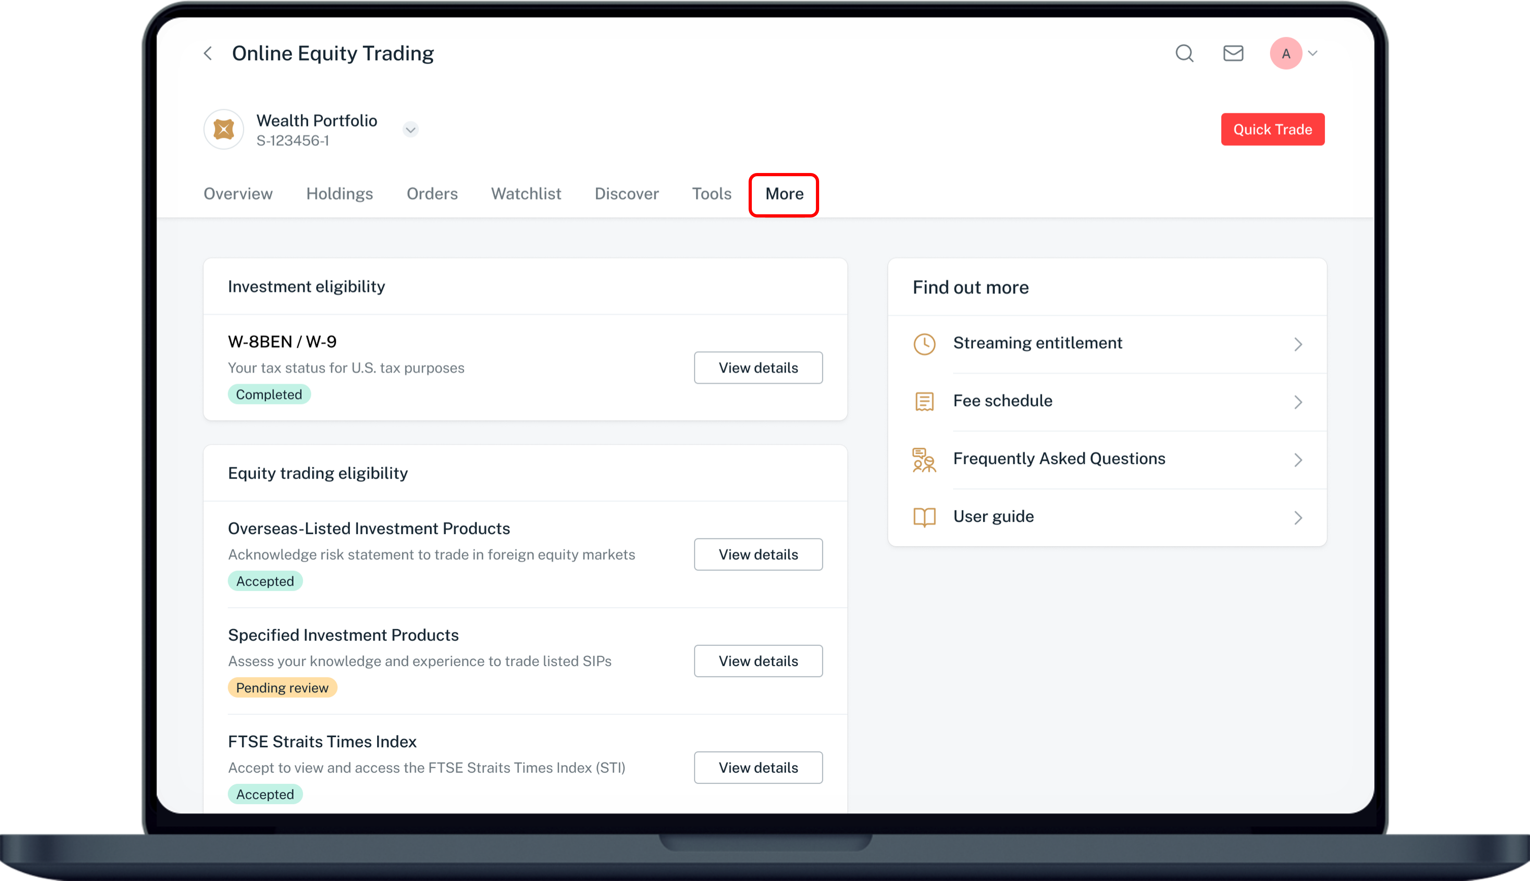
Task: Open search with the magnifier icon
Action: (x=1185, y=53)
